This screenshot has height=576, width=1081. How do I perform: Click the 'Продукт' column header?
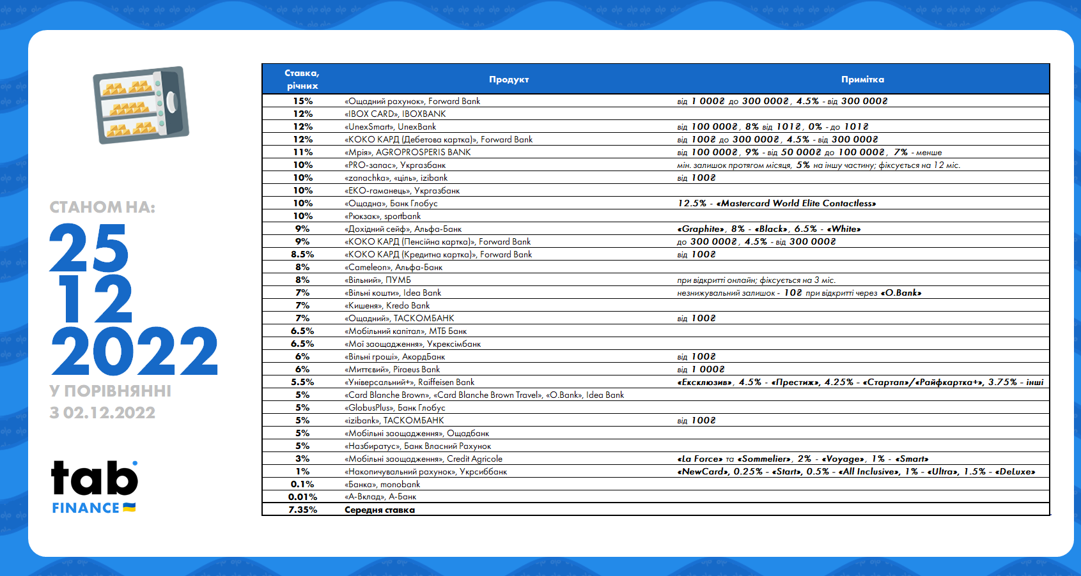509,79
